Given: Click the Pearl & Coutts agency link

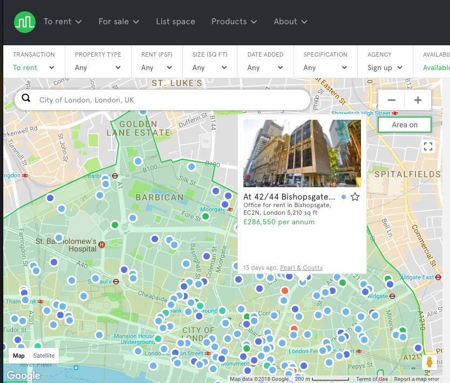Looking at the screenshot, I should (301, 268).
